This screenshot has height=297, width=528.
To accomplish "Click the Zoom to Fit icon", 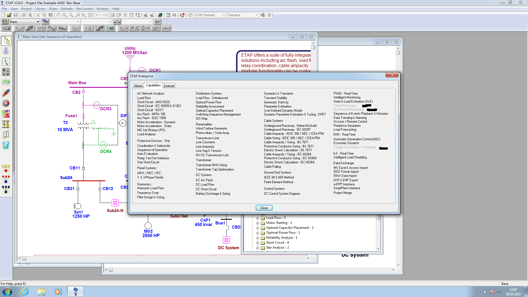I will (x=90, y=15).
